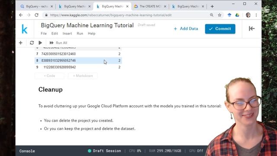The image size is (277, 156).
Task: Open the Edit menu
Action: click(55, 33)
